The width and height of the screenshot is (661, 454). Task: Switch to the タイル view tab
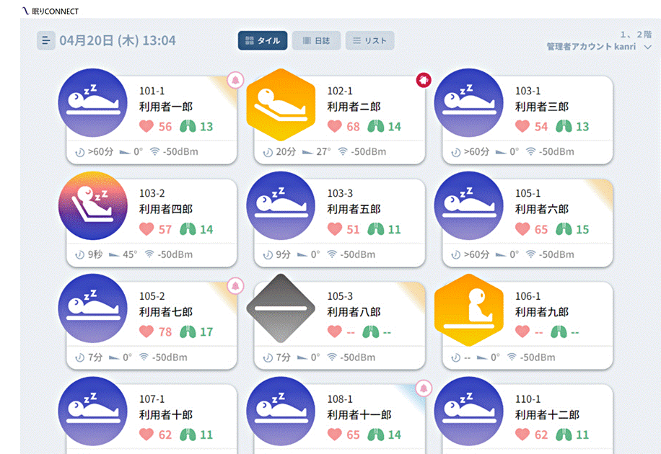point(263,40)
